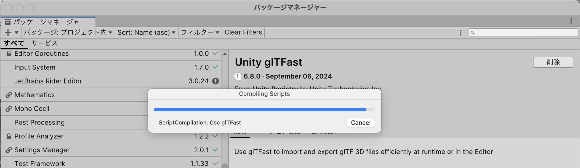Image resolution: width=580 pixels, height=168 pixels.
Task: Click the green checkmark for Input System
Action: (x=215, y=67)
